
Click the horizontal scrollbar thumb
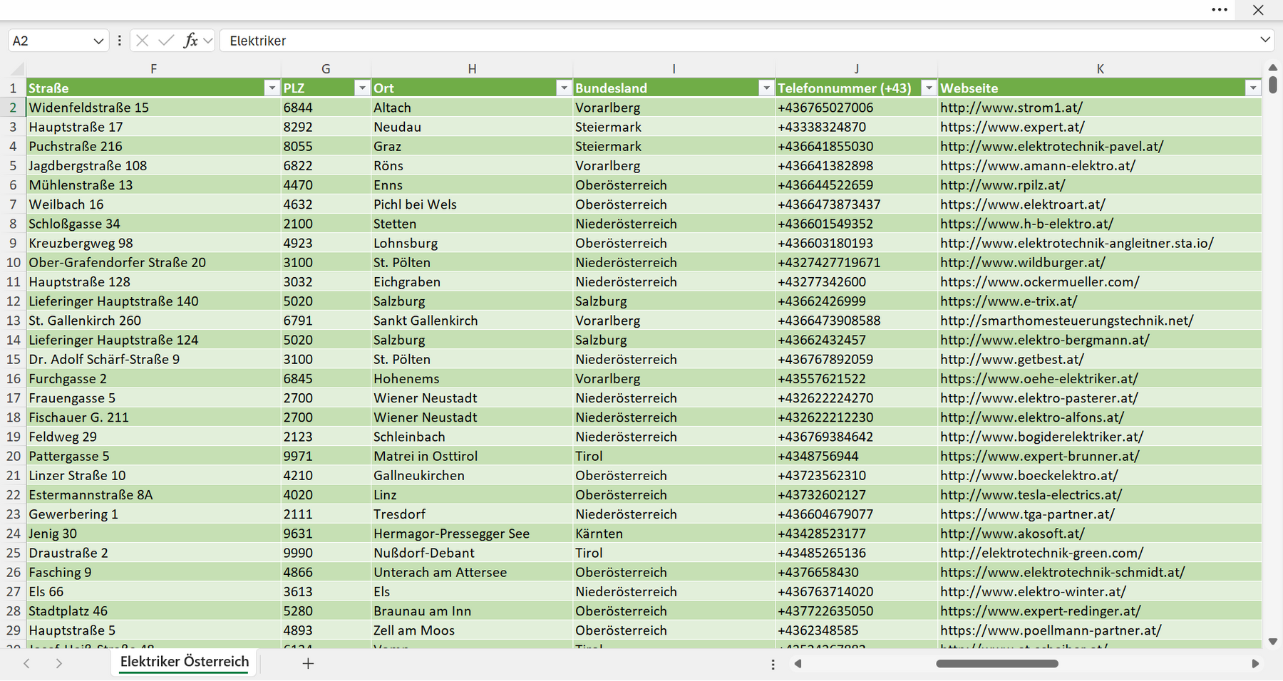click(x=996, y=663)
